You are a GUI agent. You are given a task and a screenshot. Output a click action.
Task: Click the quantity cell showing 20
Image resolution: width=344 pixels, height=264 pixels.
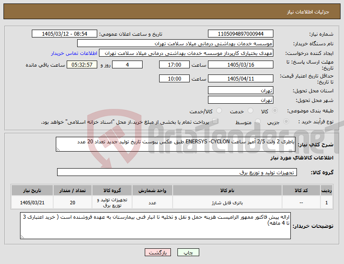[73, 203]
